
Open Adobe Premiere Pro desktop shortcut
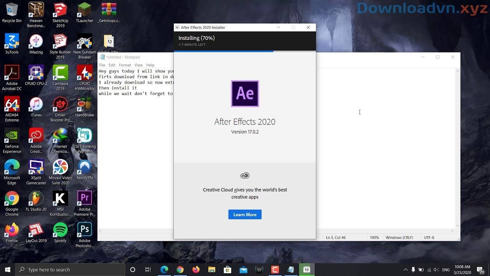tap(85, 204)
